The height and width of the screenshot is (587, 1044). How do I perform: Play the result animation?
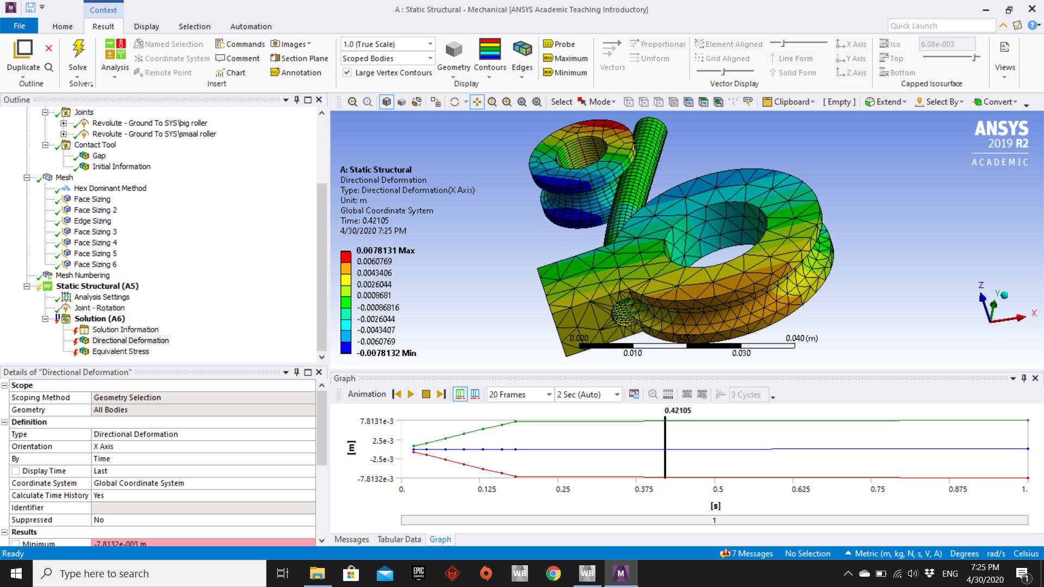pyautogui.click(x=411, y=394)
